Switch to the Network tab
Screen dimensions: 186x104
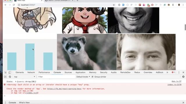[x=31, y=73]
